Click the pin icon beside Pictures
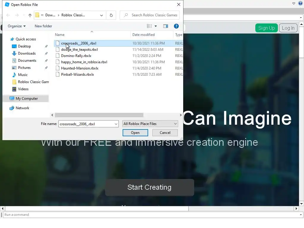 click(46, 68)
